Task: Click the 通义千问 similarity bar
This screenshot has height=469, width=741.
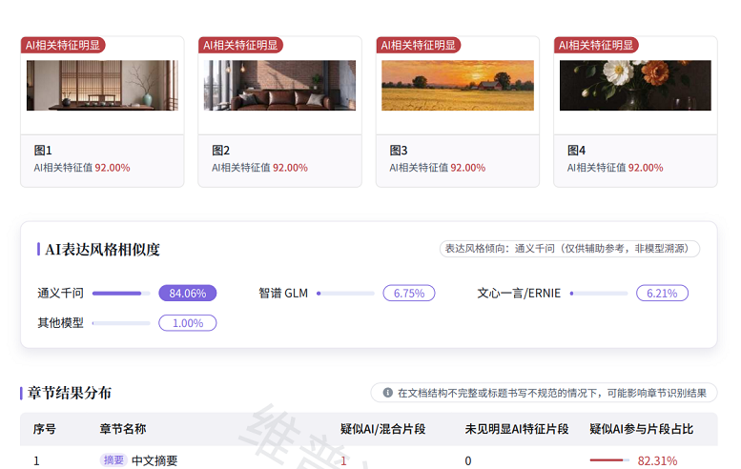Action: pyautogui.click(x=121, y=294)
